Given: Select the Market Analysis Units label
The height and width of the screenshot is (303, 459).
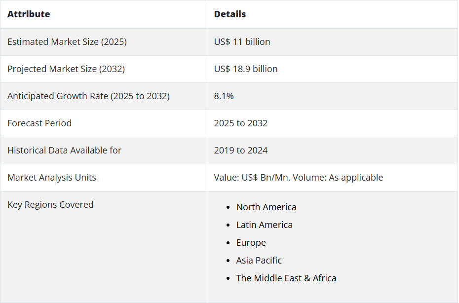Looking at the screenshot, I should [x=52, y=178].
